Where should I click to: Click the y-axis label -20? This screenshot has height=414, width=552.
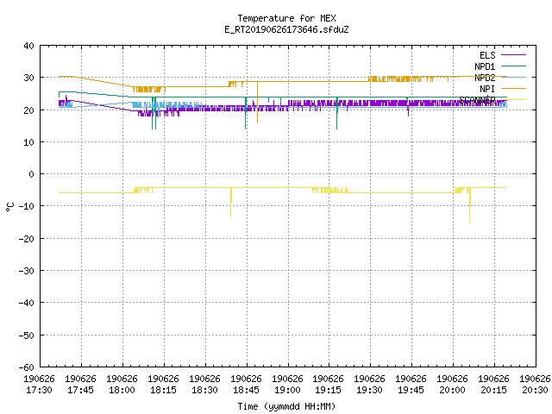tap(27, 239)
